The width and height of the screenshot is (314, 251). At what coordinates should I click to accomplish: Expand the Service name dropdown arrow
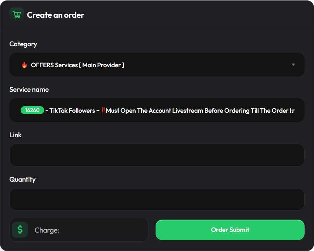tap(293, 111)
